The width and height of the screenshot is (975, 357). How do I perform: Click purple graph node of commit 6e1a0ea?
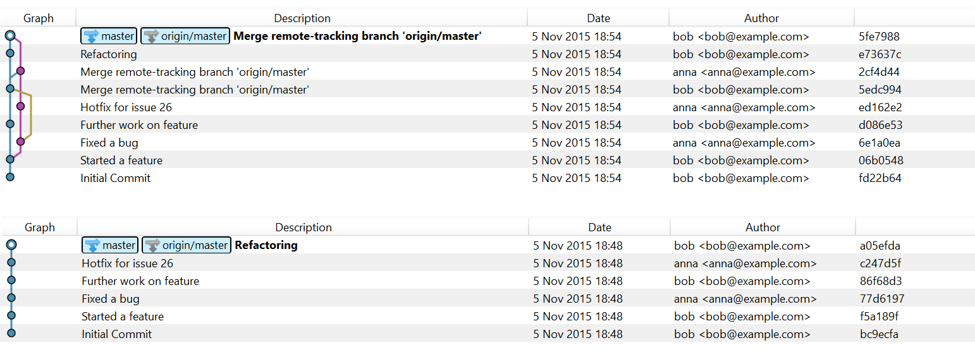[20, 142]
